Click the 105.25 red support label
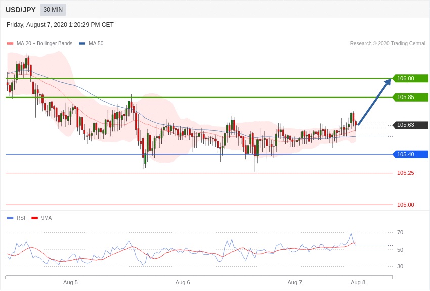The height and width of the screenshot is (291, 430). click(x=406, y=173)
